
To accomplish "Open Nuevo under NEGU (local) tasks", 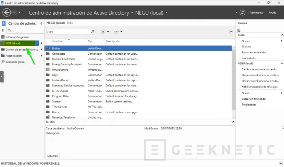I will coord(245,93).
